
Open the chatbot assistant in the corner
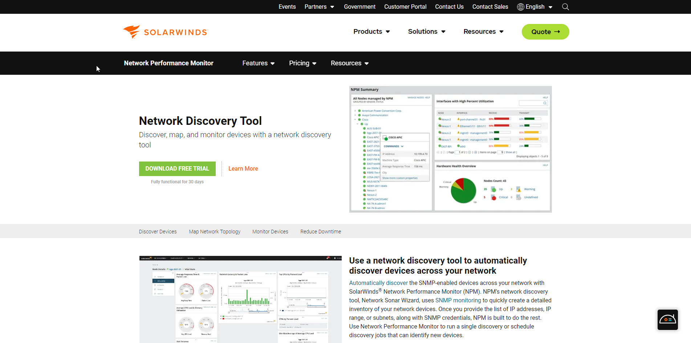coord(667,320)
